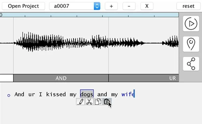Click the plus button in top bar
Viewport: 202px width, 124px height.
pos(111,6)
